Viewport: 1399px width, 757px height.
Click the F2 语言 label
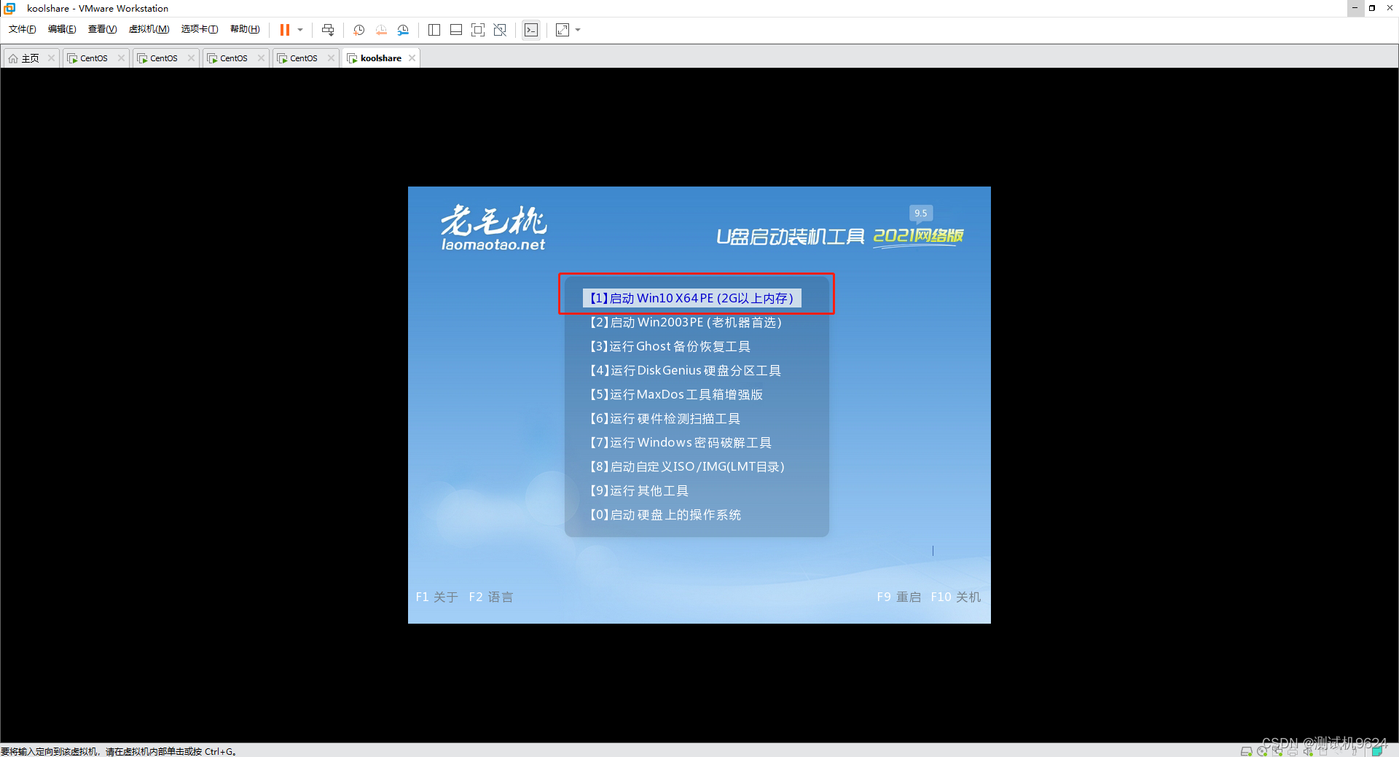click(490, 597)
